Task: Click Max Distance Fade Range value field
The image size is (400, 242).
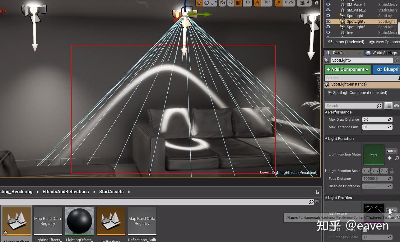Action: coord(377,127)
